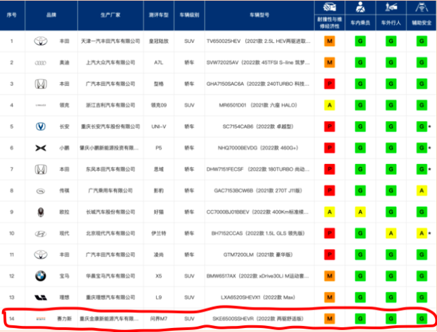Click the 天津一汽丰田汽车有限公司 manufacturer cell
The image size is (437, 332).
pos(110,41)
